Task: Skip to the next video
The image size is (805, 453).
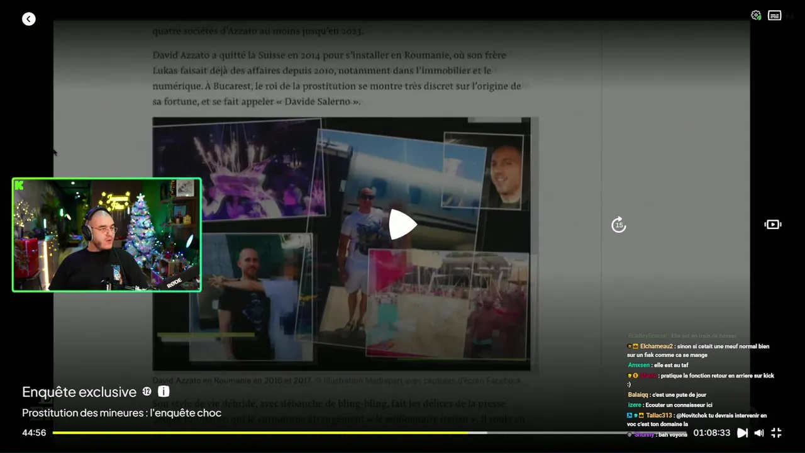Action: click(742, 433)
